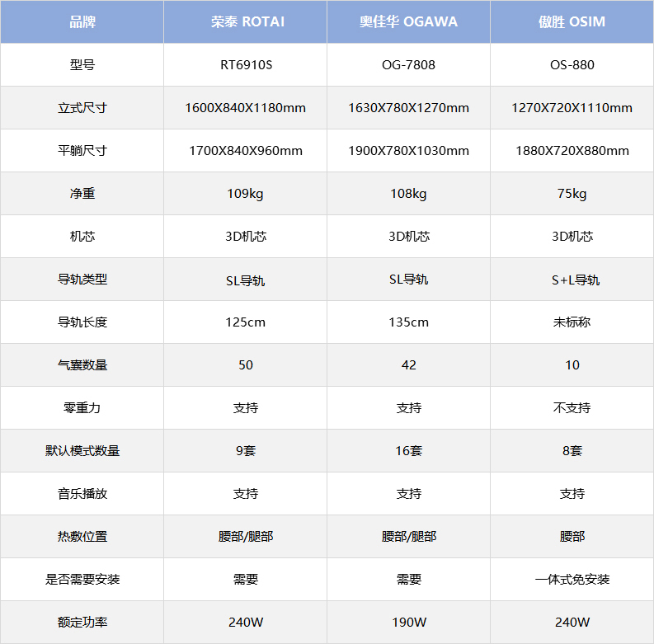Select the 135cm rail length cell
This screenshot has width=654, height=644.
pyautogui.click(x=408, y=322)
